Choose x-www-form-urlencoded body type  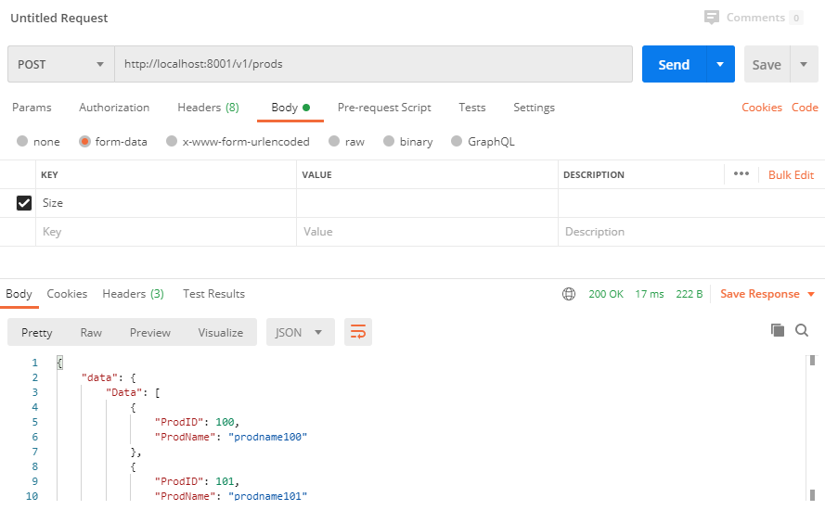tap(172, 141)
